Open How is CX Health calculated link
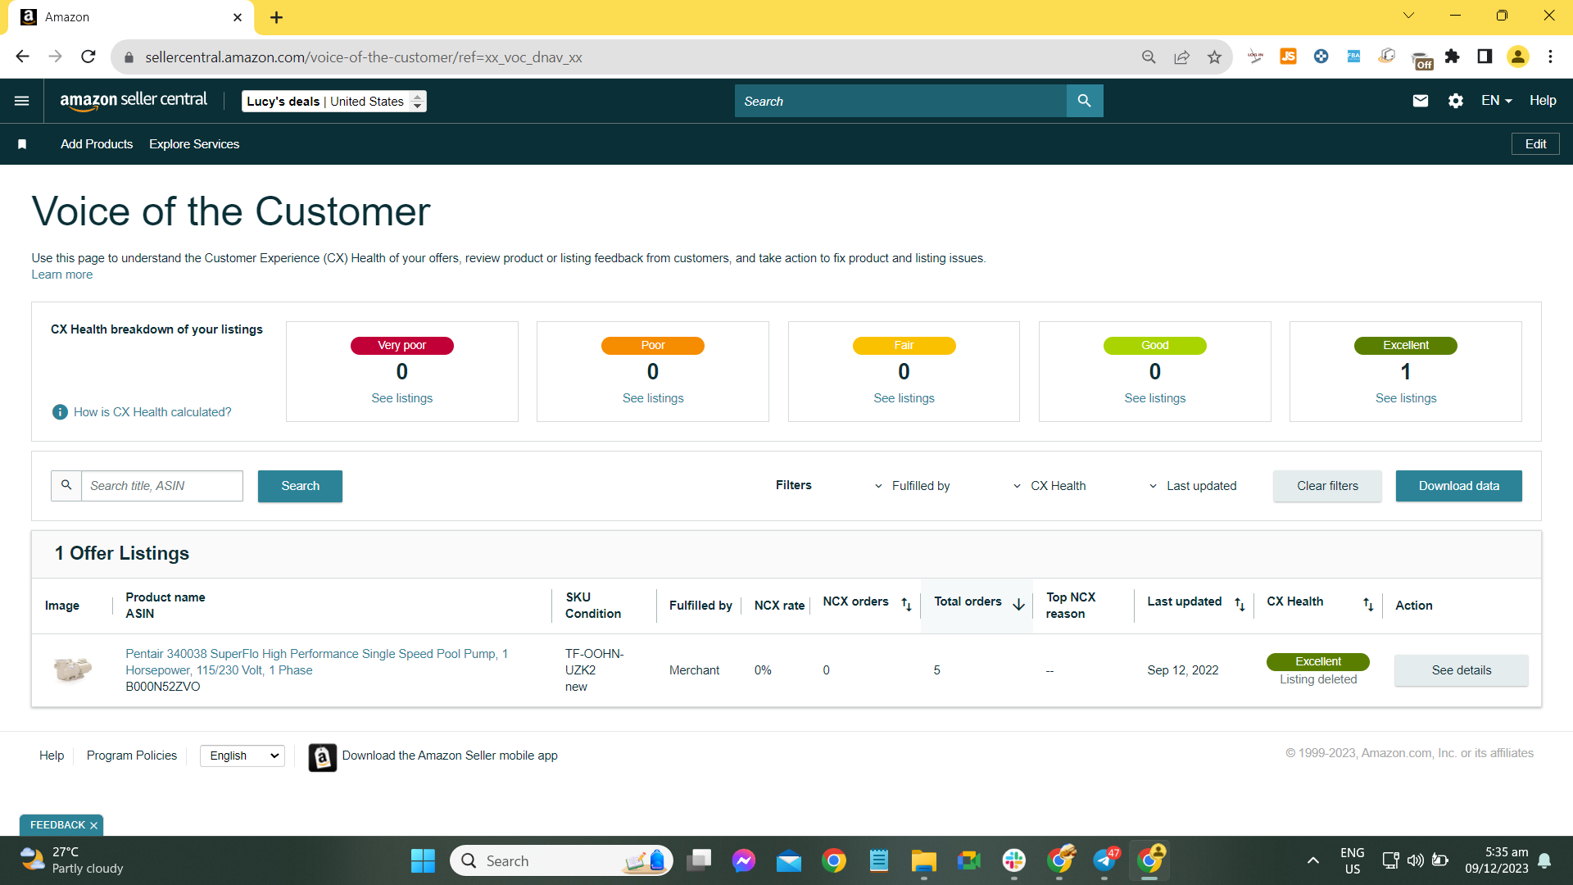This screenshot has height=885, width=1573. (x=152, y=412)
